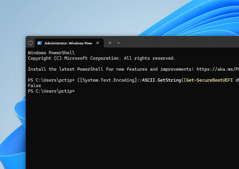Click the Windows PowerShell header line

pos(51,53)
